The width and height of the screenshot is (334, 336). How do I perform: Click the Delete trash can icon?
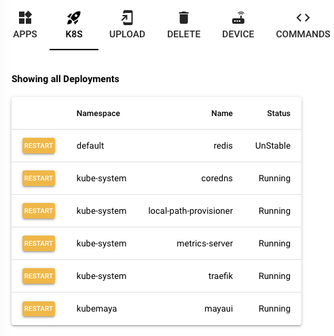[x=184, y=18]
